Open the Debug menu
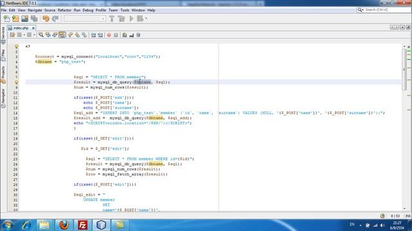 coord(88,10)
